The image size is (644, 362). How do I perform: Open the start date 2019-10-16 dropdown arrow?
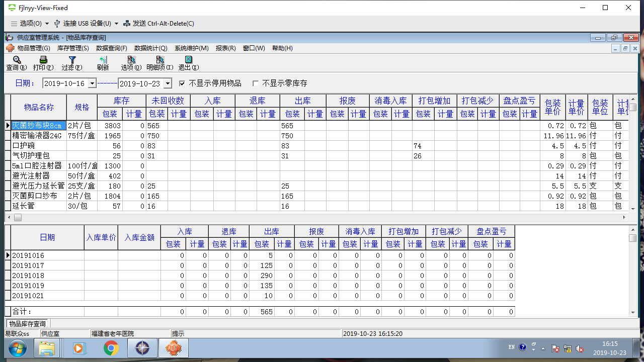pyautogui.click(x=92, y=83)
